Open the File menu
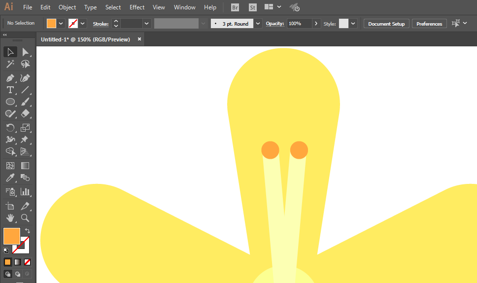 tap(28, 7)
